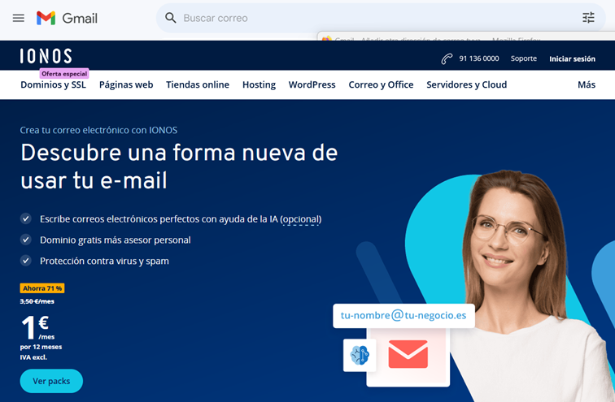The image size is (615, 402).
Task: Click the tu-nombre@tu-negocio.es label
Action: (x=403, y=315)
